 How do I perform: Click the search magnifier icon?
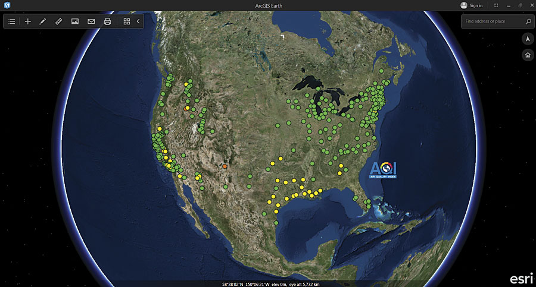click(528, 21)
